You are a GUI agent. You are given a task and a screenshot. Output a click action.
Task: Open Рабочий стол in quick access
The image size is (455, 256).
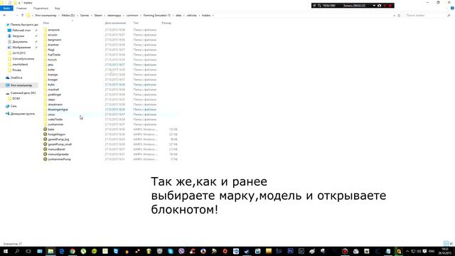point(21,31)
